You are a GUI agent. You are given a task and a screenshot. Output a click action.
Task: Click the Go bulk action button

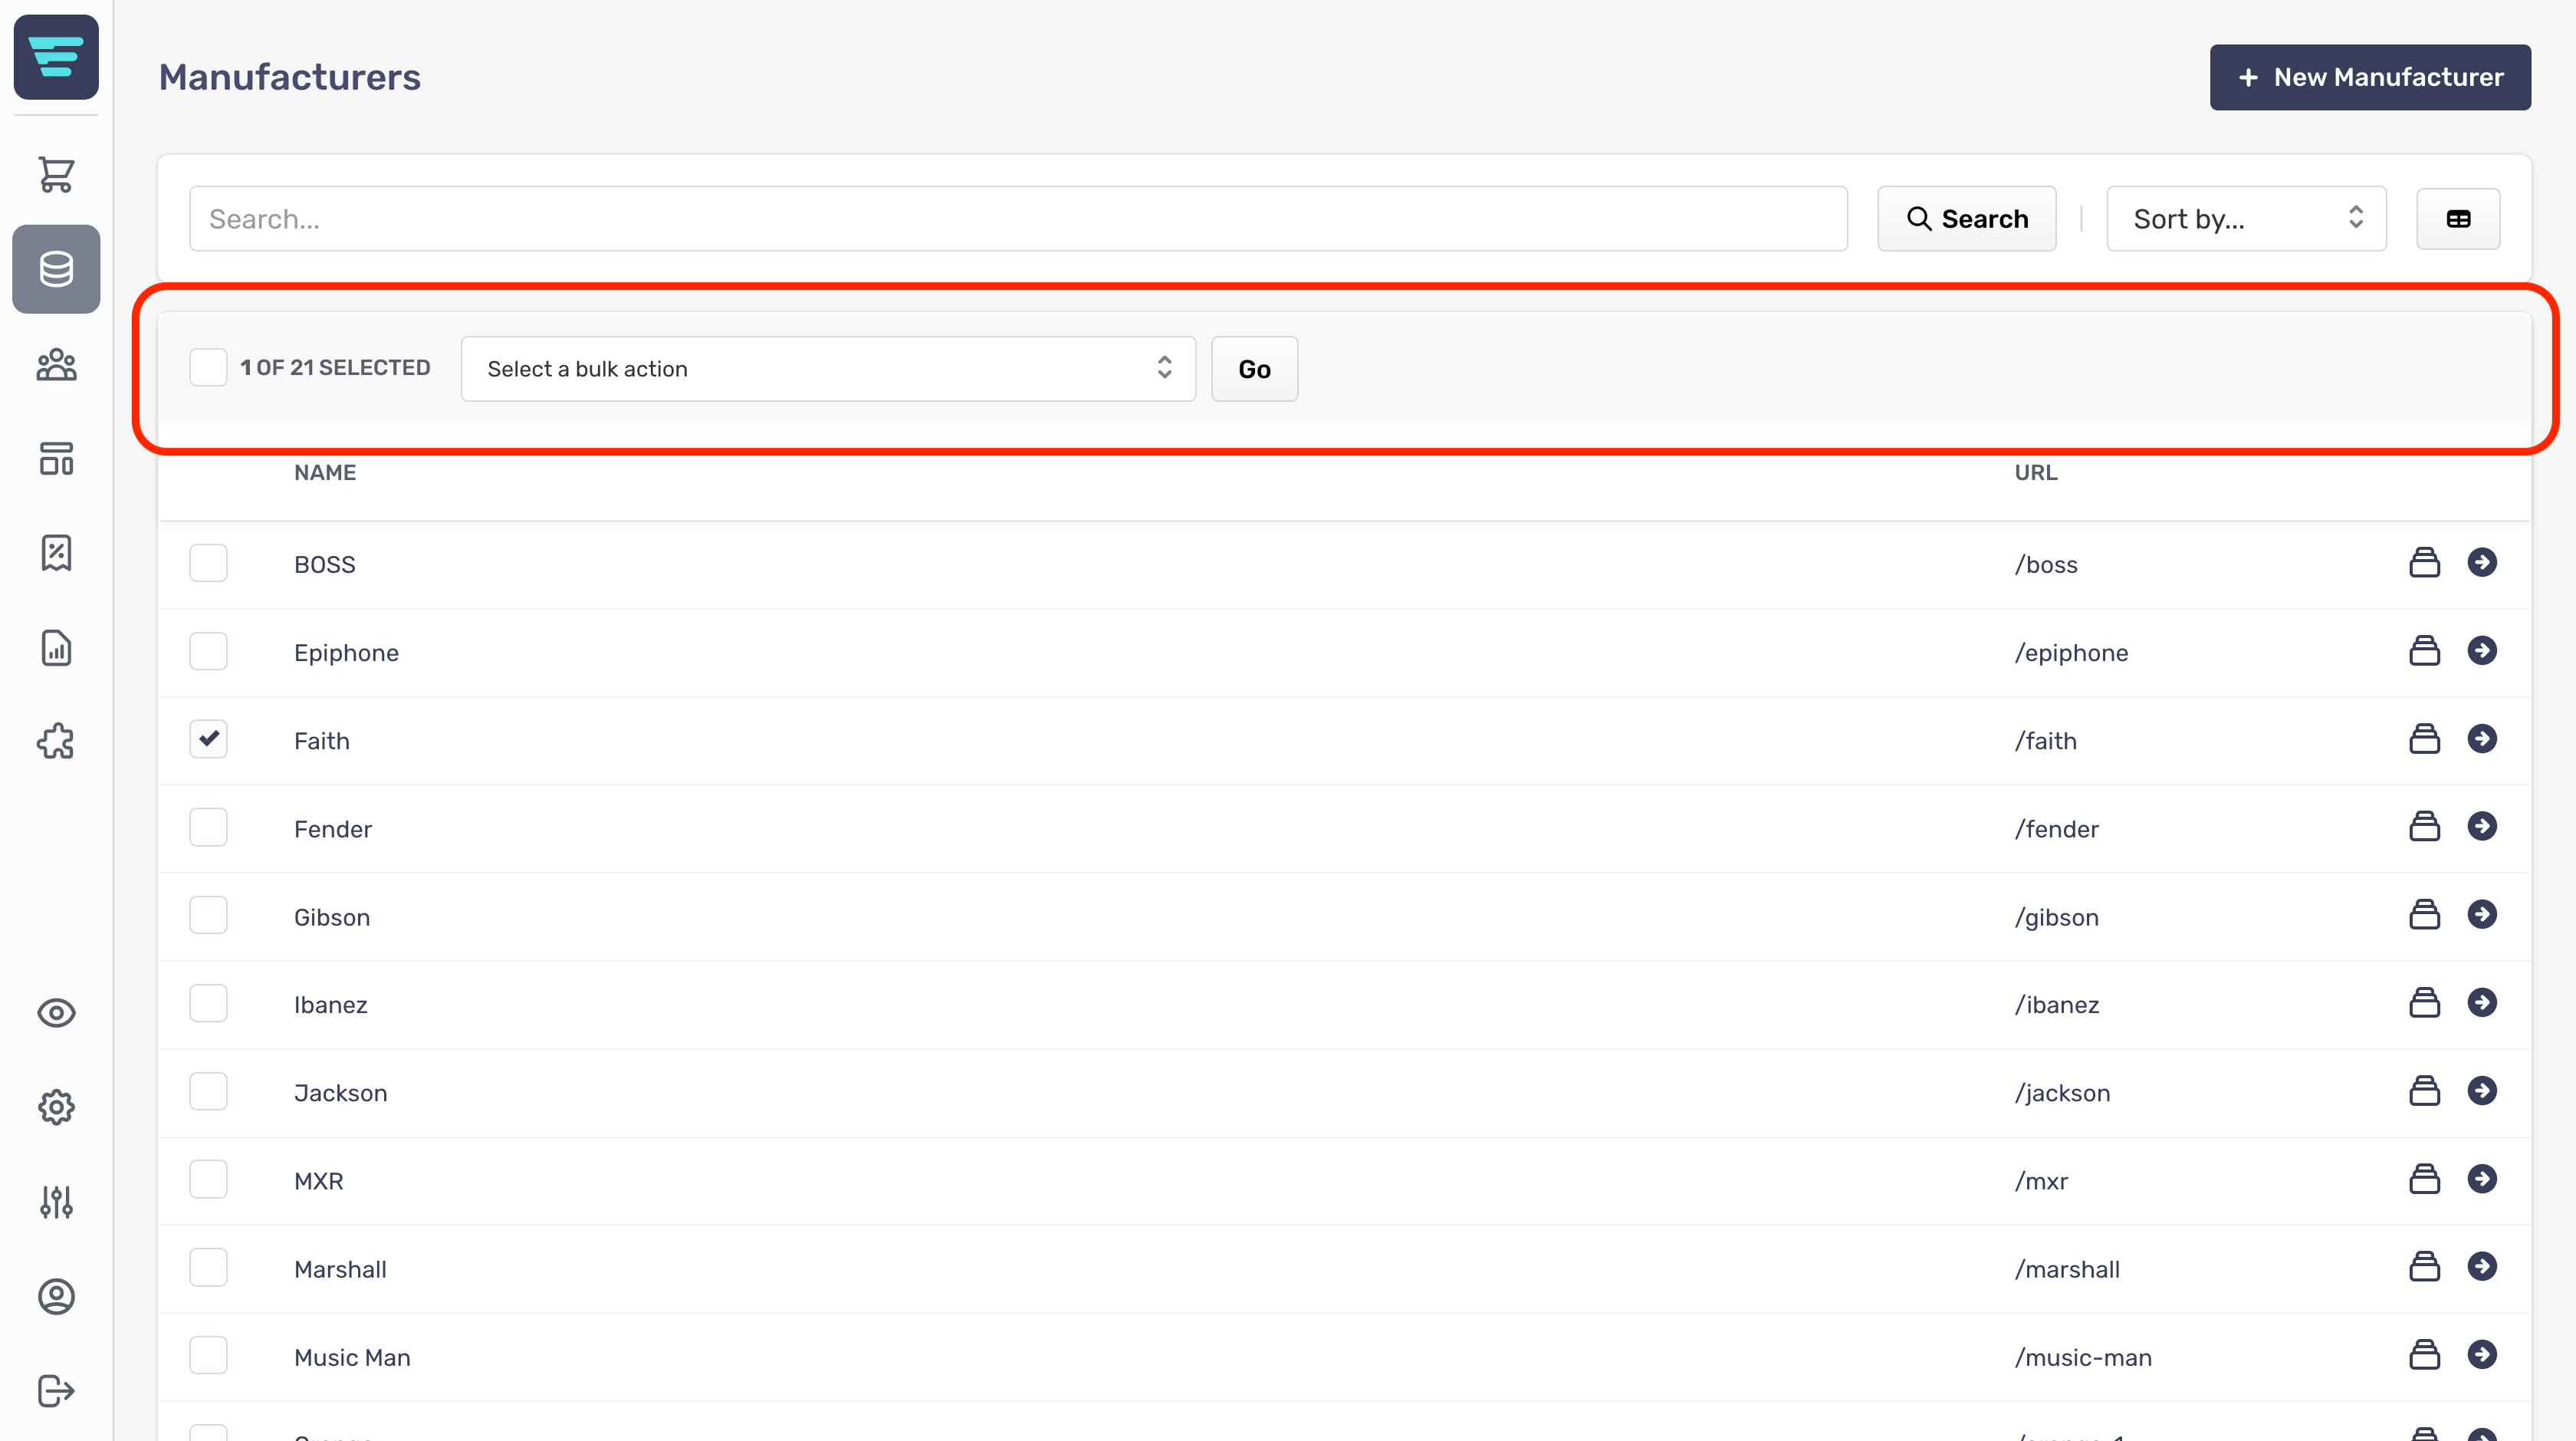click(1254, 369)
